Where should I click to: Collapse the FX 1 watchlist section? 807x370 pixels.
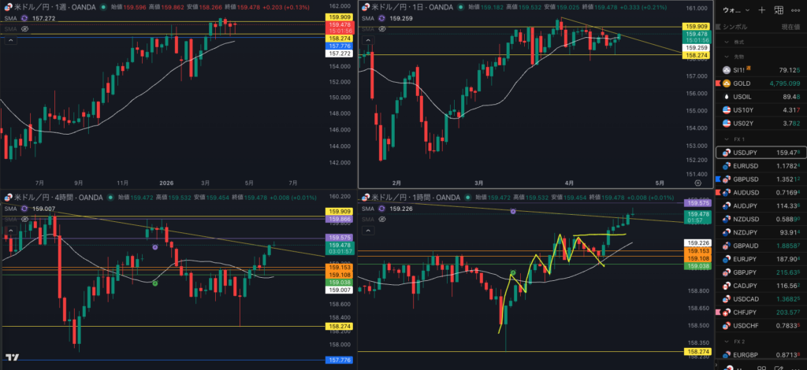(x=727, y=139)
